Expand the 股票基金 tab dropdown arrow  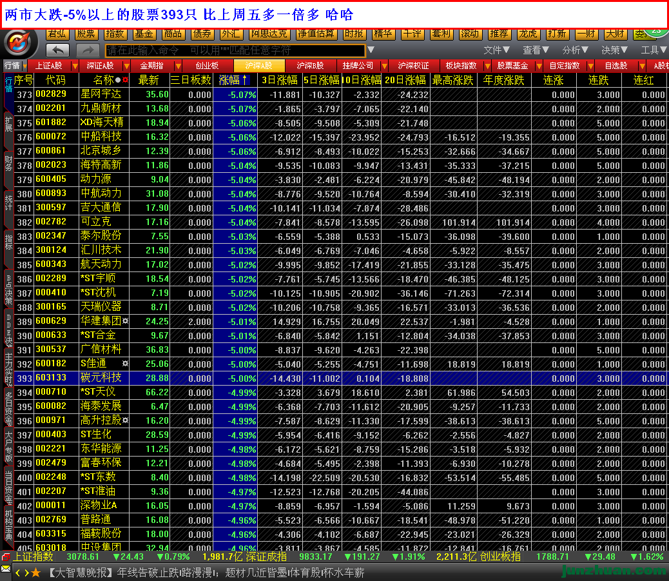pos(539,66)
